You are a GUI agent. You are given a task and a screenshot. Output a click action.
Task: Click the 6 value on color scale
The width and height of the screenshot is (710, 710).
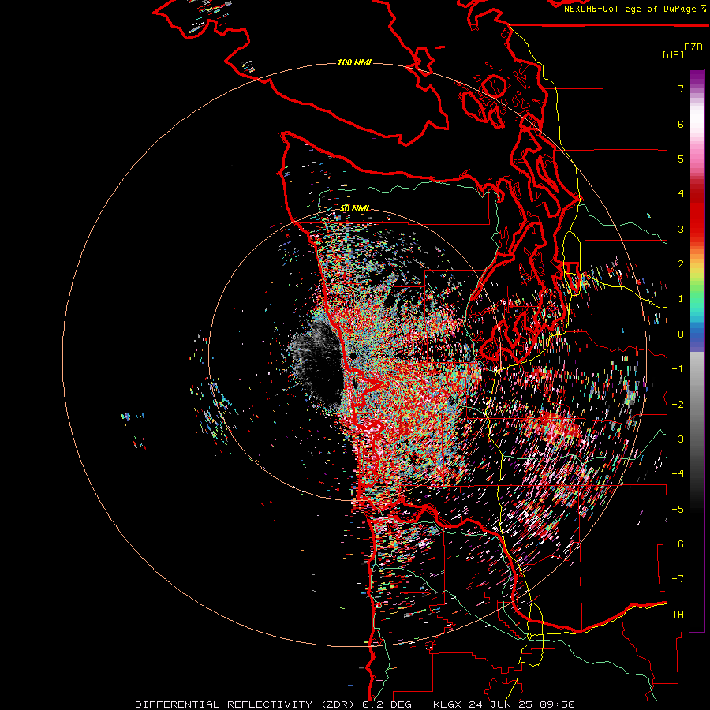681,124
